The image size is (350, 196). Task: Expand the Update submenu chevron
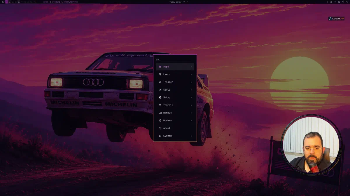click(191, 121)
